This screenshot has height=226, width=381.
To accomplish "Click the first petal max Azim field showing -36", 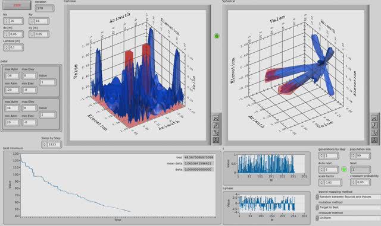I will point(12,75).
